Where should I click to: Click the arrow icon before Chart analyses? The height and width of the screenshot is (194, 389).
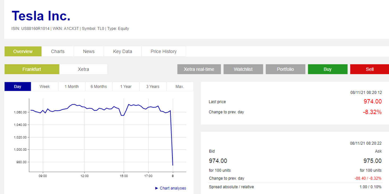(x=157, y=188)
